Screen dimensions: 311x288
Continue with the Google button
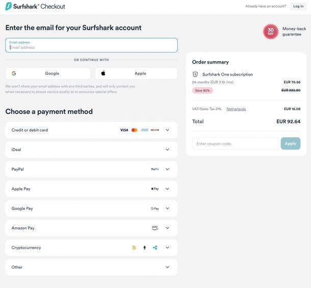48,73
